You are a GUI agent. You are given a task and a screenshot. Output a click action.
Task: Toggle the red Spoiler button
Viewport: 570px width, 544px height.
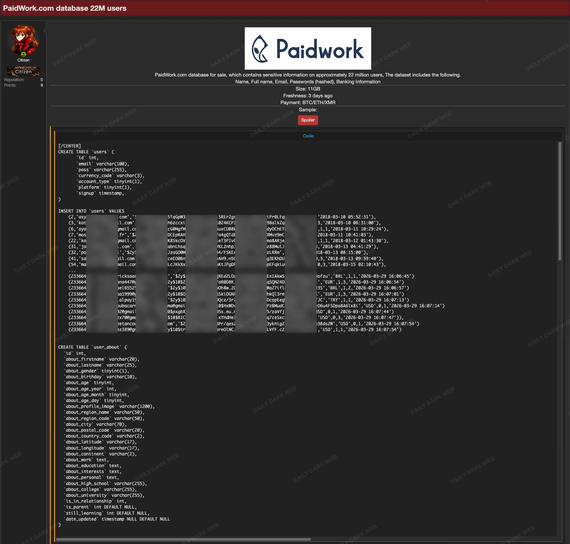308,120
